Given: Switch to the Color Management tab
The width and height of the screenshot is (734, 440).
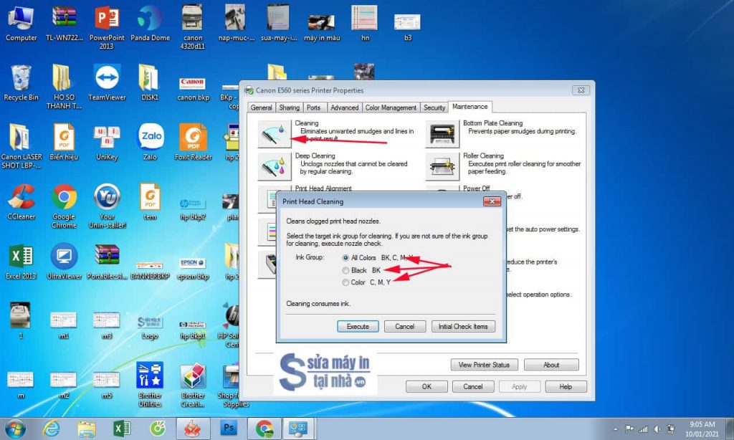Looking at the screenshot, I should click(391, 107).
